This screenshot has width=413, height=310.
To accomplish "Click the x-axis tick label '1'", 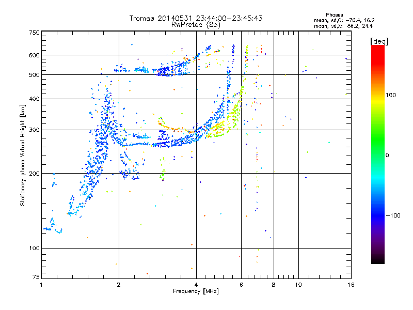I will point(41,285).
